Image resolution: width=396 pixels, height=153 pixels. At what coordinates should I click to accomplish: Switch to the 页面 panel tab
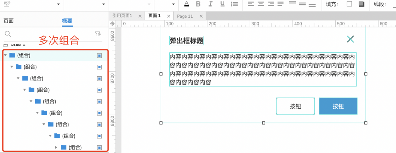click(x=9, y=21)
